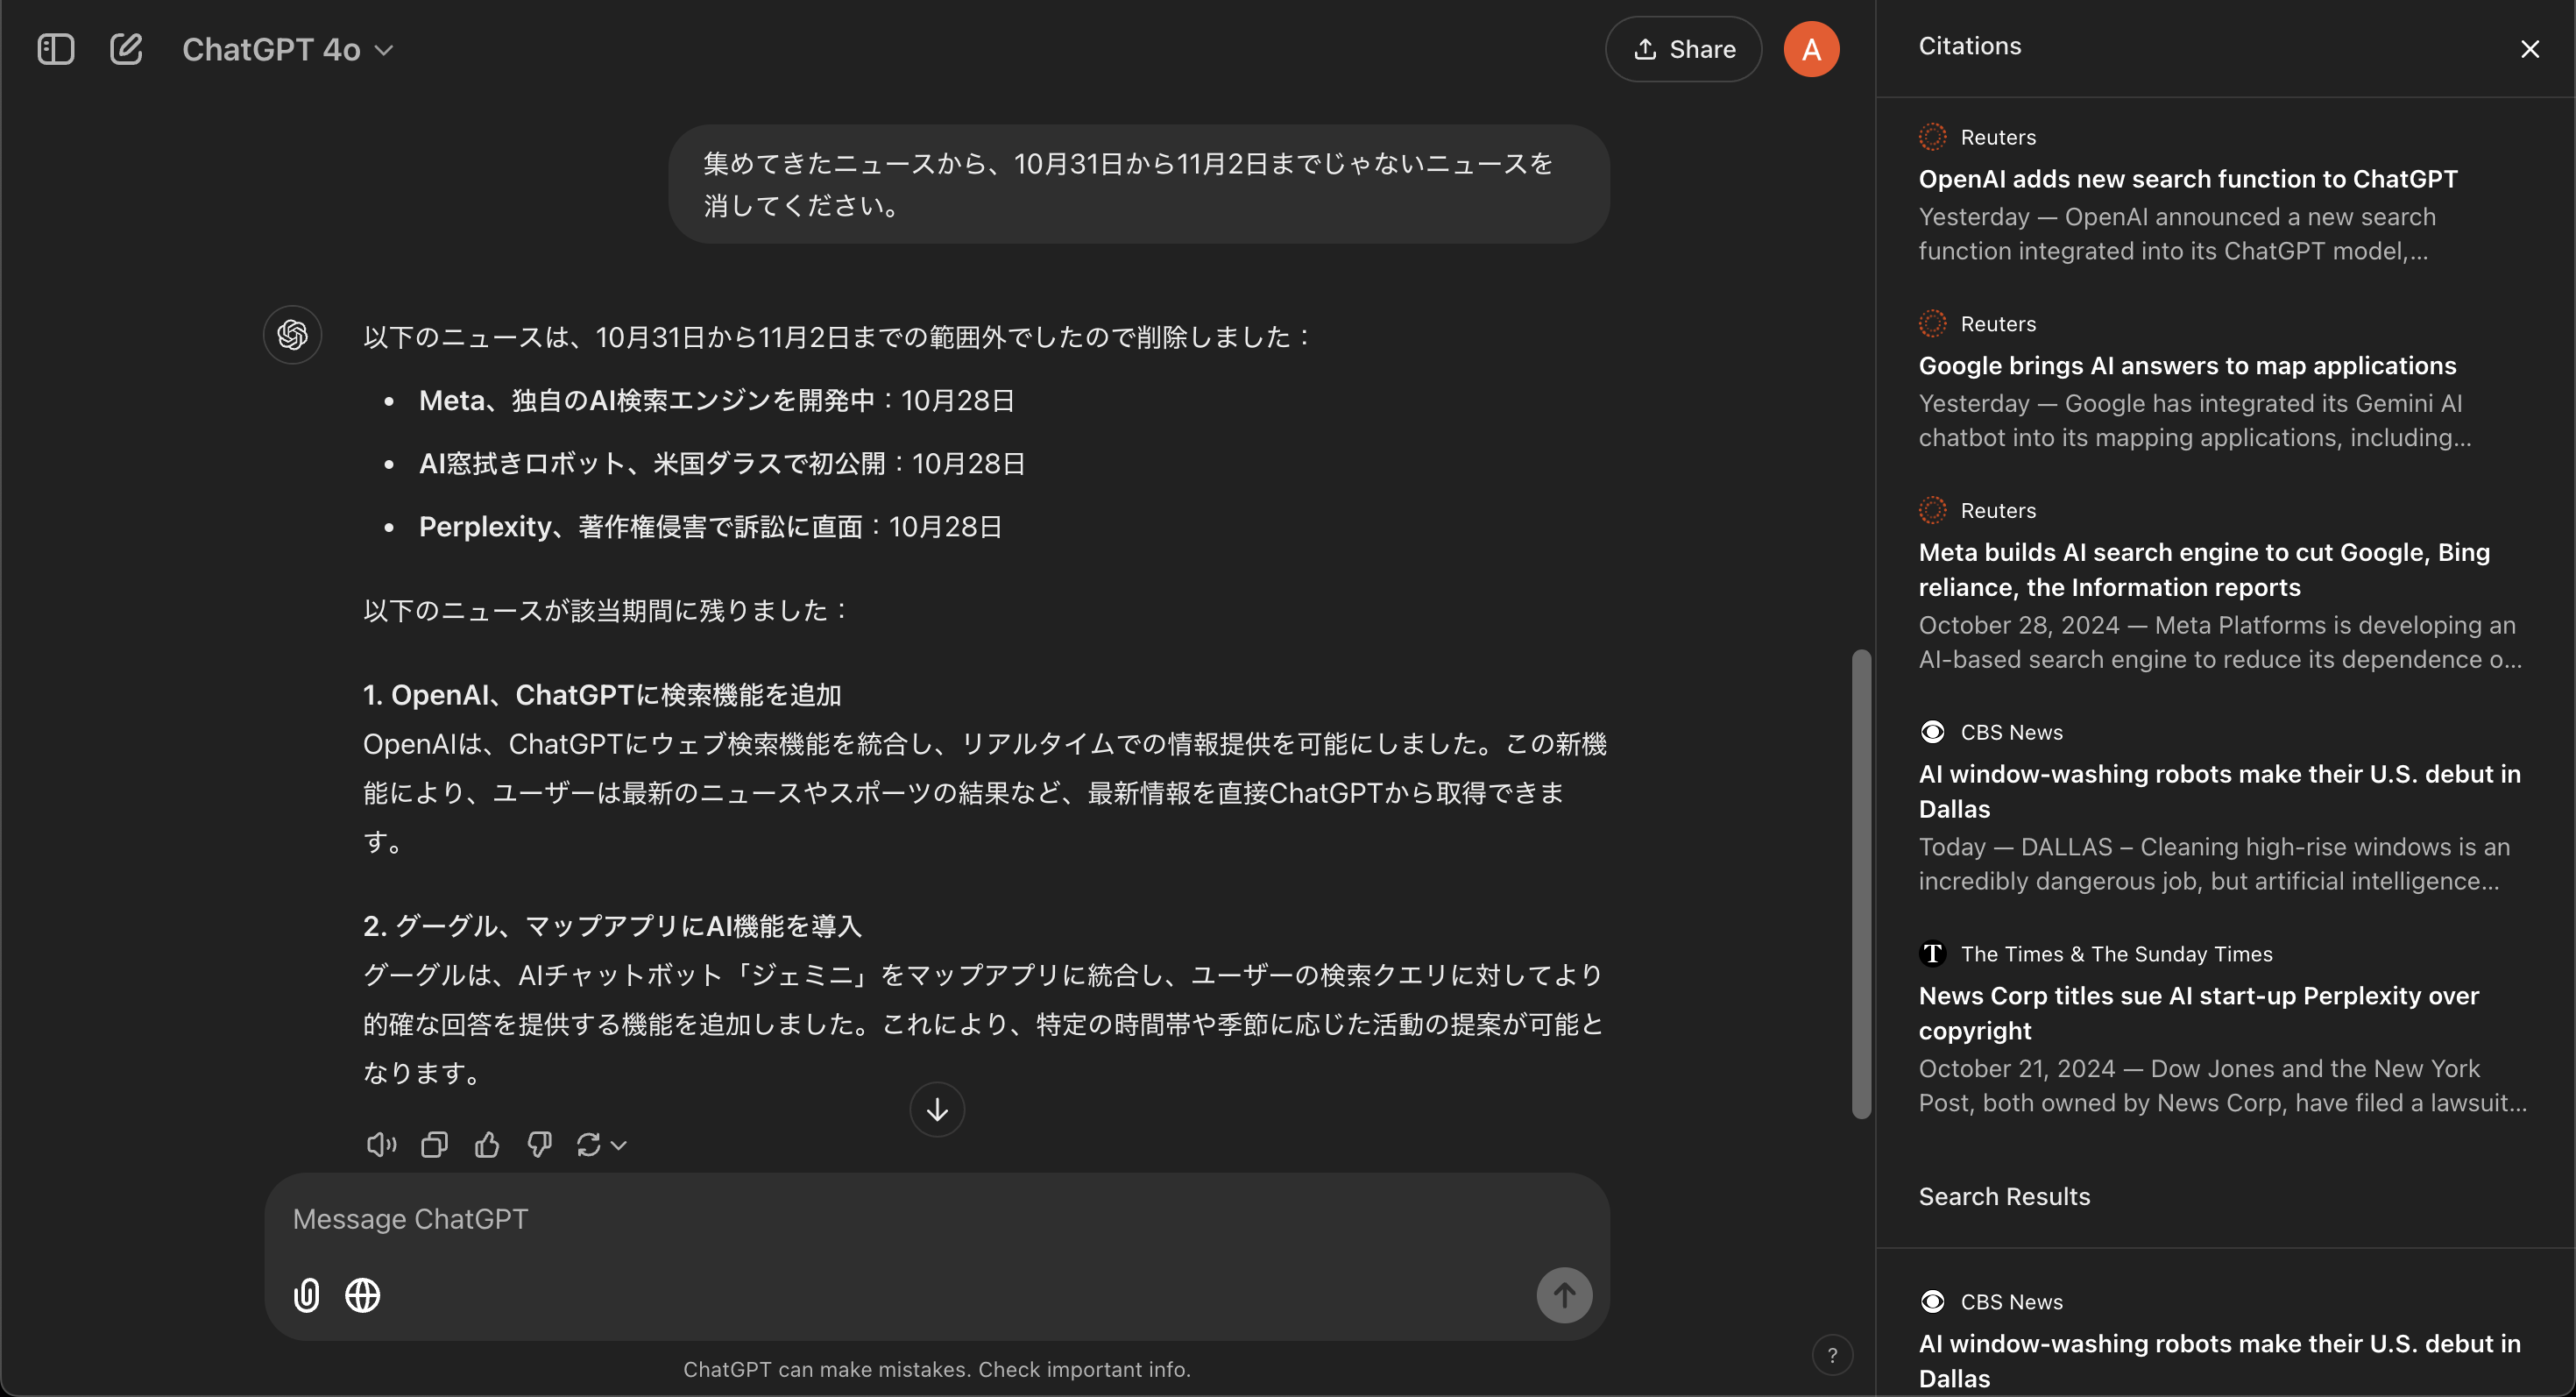This screenshot has height=1397, width=2576.
Task: Send the message with the arrow button
Action: click(1563, 1294)
